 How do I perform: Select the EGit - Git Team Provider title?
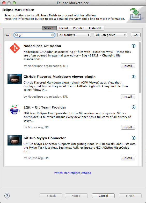click(x=45, y=107)
